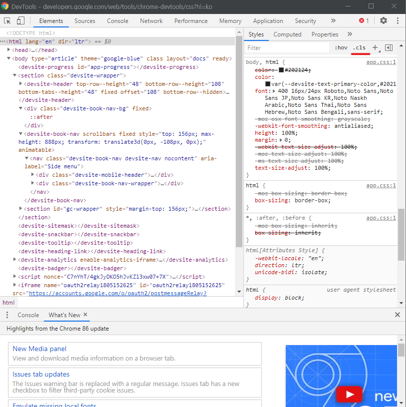Click the box-sizing: border-box declaration

click(x=293, y=200)
